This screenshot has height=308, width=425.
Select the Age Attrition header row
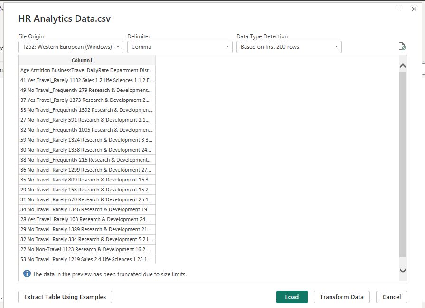coord(86,70)
